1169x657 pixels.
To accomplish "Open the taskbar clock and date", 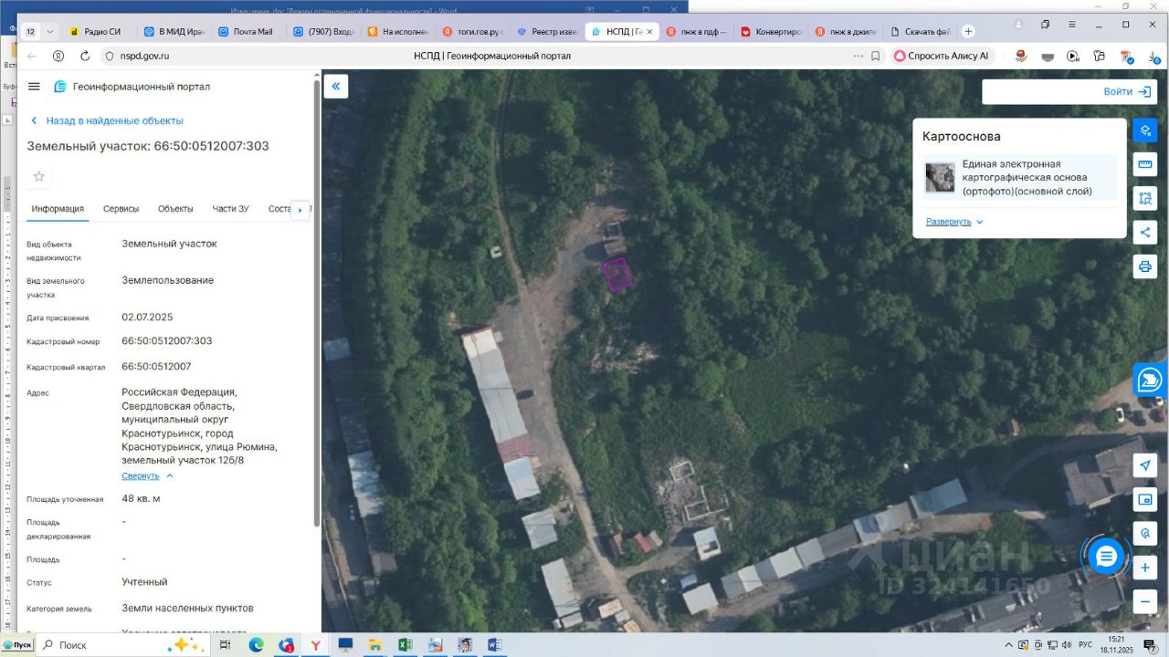I will click(1115, 645).
